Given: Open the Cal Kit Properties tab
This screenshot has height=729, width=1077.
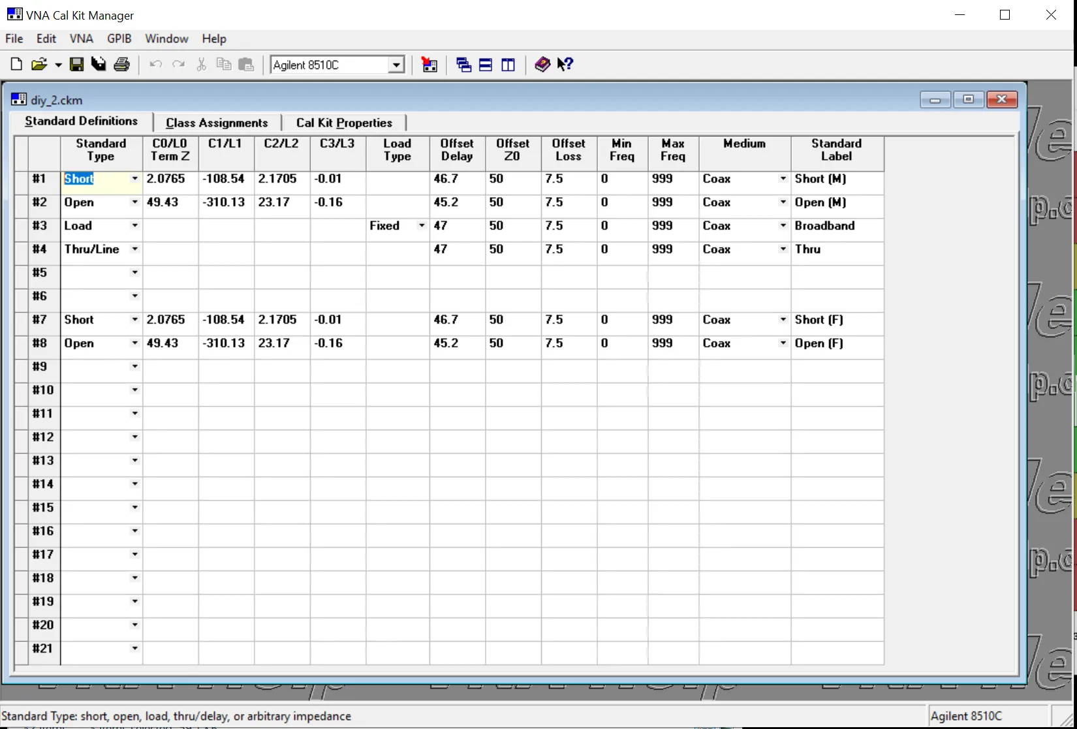Looking at the screenshot, I should [x=344, y=123].
